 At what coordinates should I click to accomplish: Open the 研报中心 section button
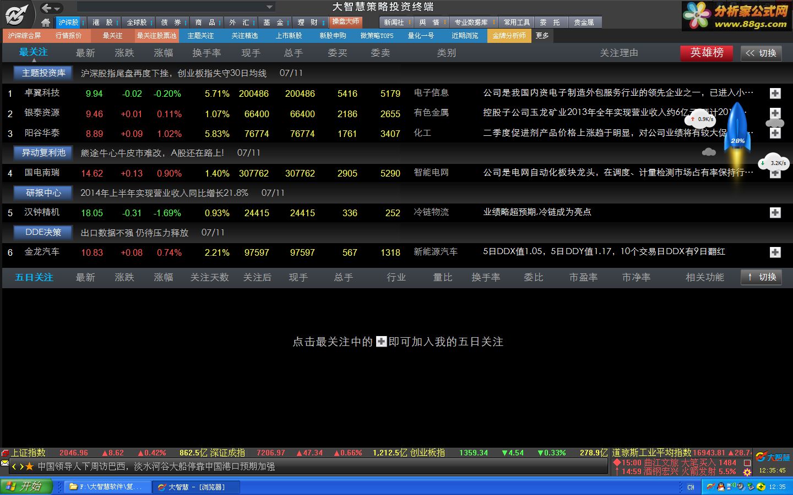point(44,193)
